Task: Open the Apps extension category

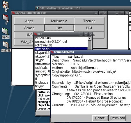Action: (x=29, y=21)
